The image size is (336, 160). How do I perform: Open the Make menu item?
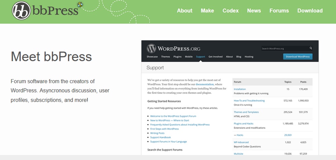207,11
